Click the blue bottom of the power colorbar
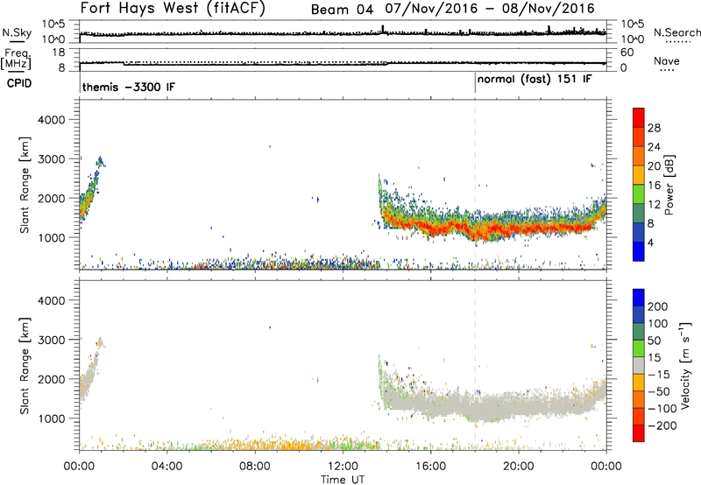This screenshot has width=701, height=485. click(639, 251)
